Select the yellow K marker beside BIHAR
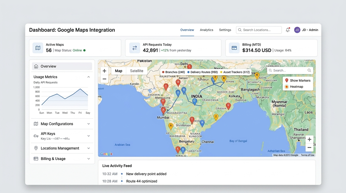Viewport: 346px width, 193px height. click(224, 79)
